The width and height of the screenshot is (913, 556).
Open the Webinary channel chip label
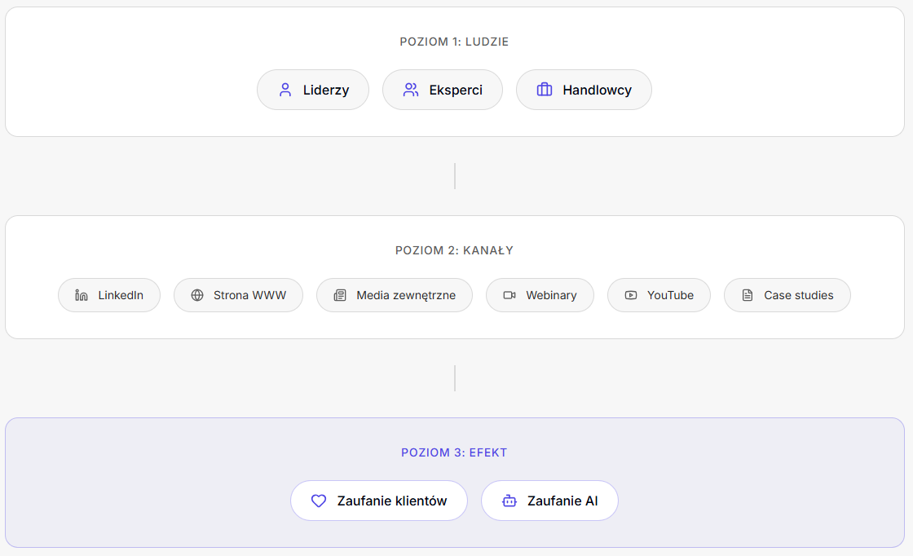551,295
